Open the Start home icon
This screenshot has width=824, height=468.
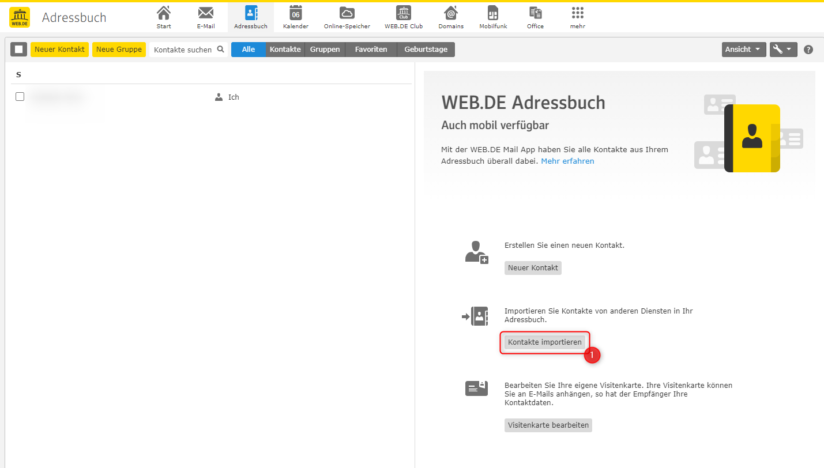[x=164, y=13]
